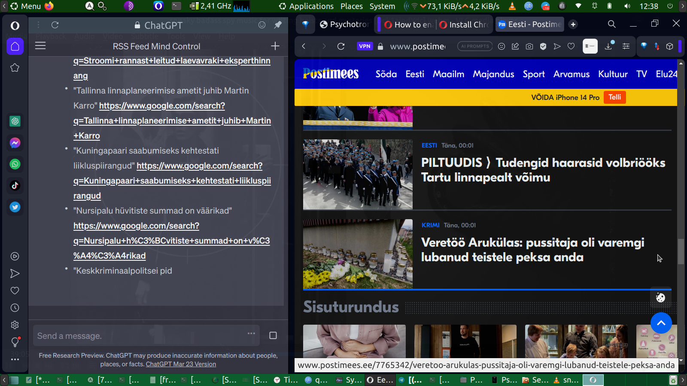Open Easy Setup sliders icon
Image resolution: width=687 pixels, height=386 pixels.
(x=626, y=46)
